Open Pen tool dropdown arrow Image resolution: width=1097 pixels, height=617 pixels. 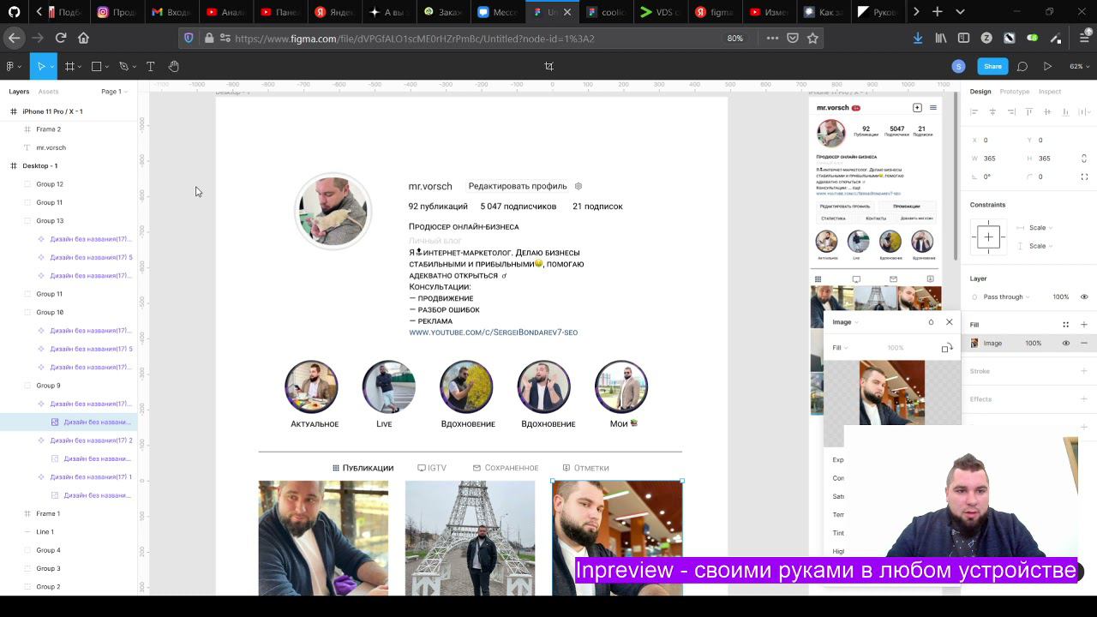[134, 67]
